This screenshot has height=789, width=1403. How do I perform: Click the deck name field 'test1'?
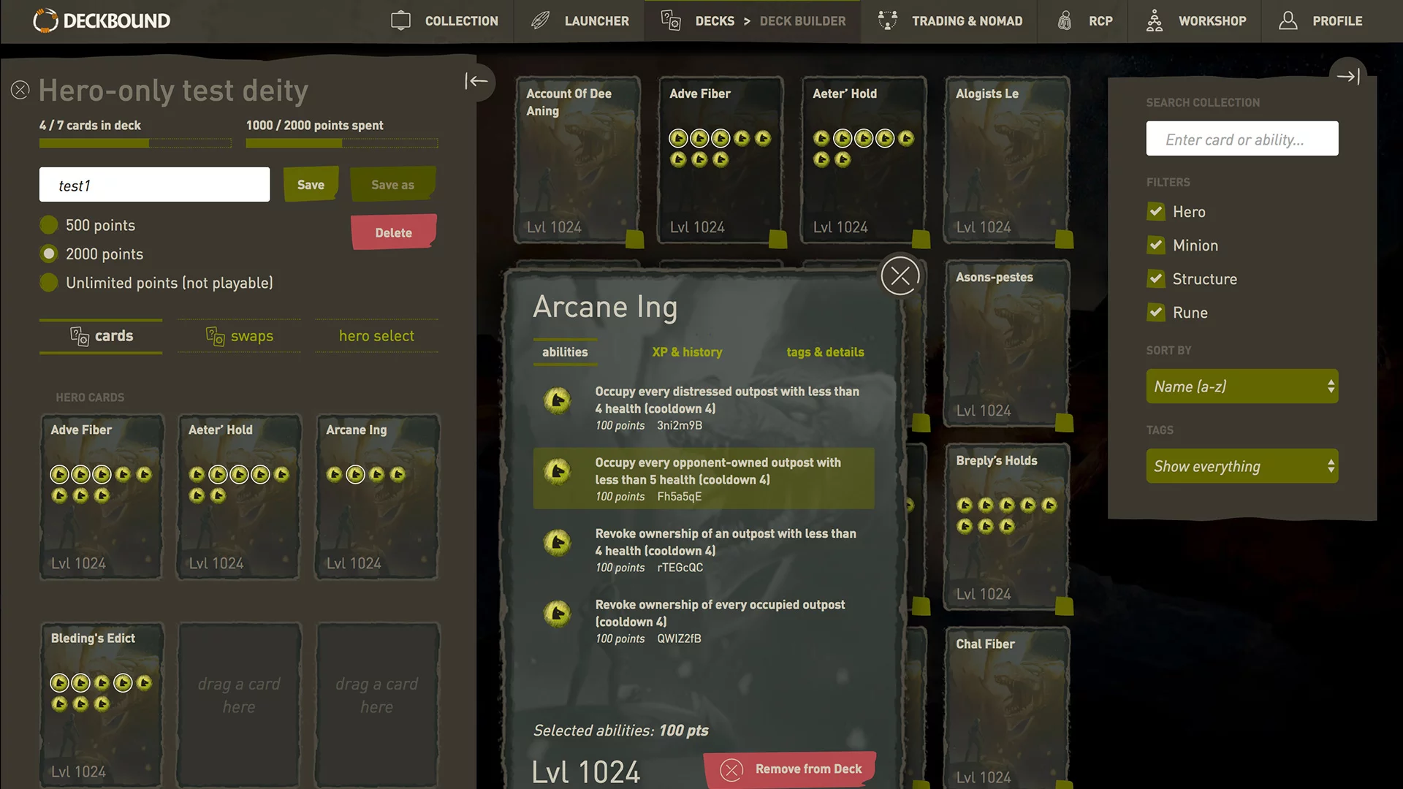(x=154, y=185)
